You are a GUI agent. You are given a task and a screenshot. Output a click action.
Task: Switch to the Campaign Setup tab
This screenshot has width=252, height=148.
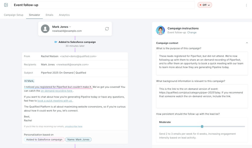14,15
